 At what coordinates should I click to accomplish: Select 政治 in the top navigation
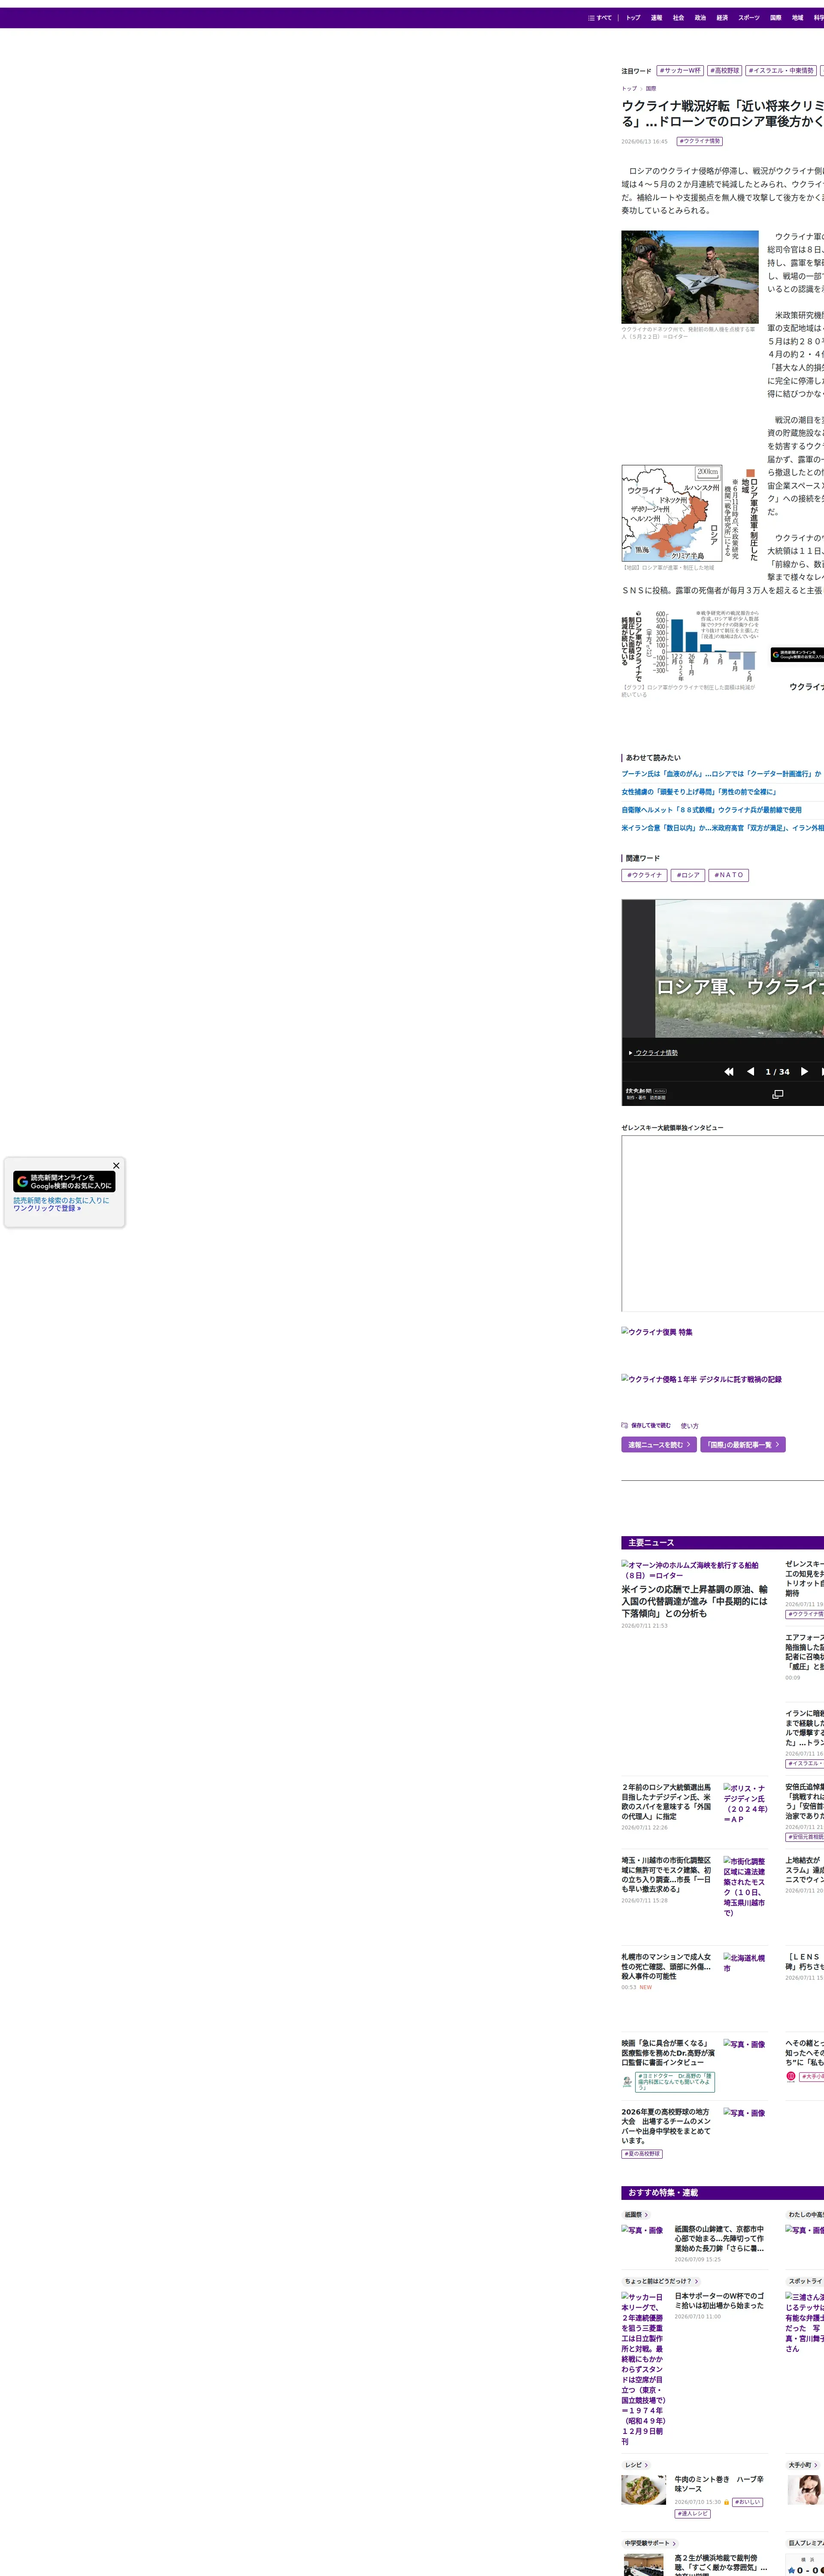click(x=700, y=18)
